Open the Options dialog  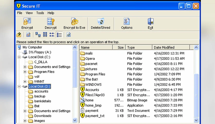tap(127, 24)
